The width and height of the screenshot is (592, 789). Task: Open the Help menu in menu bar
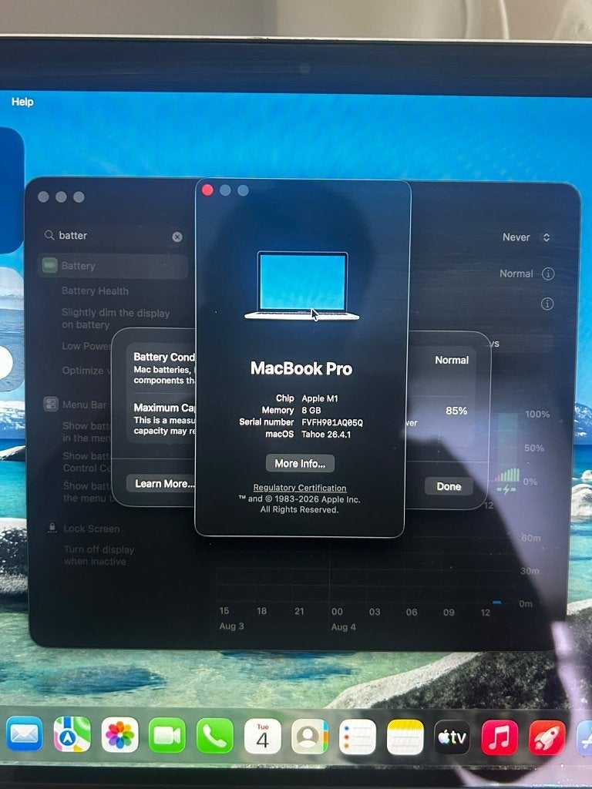[x=22, y=102]
